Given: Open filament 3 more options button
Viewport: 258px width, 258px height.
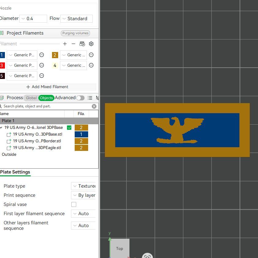Looking at the screenshot, I should click(42, 65).
